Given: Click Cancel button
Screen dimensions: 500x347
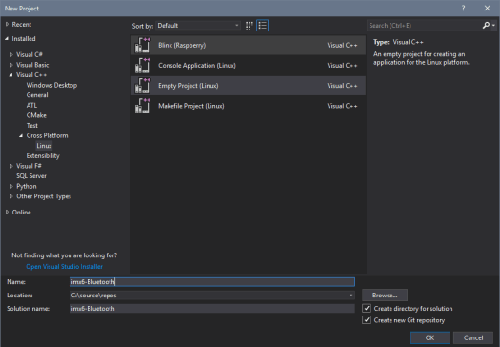Looking at the screenshot, I should coord(473,337).
